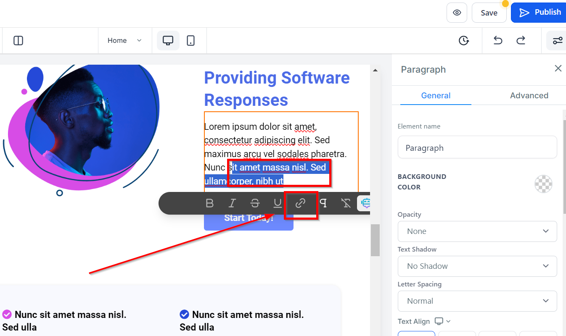Clear formatting from selected text

click(x=346, y=203)
